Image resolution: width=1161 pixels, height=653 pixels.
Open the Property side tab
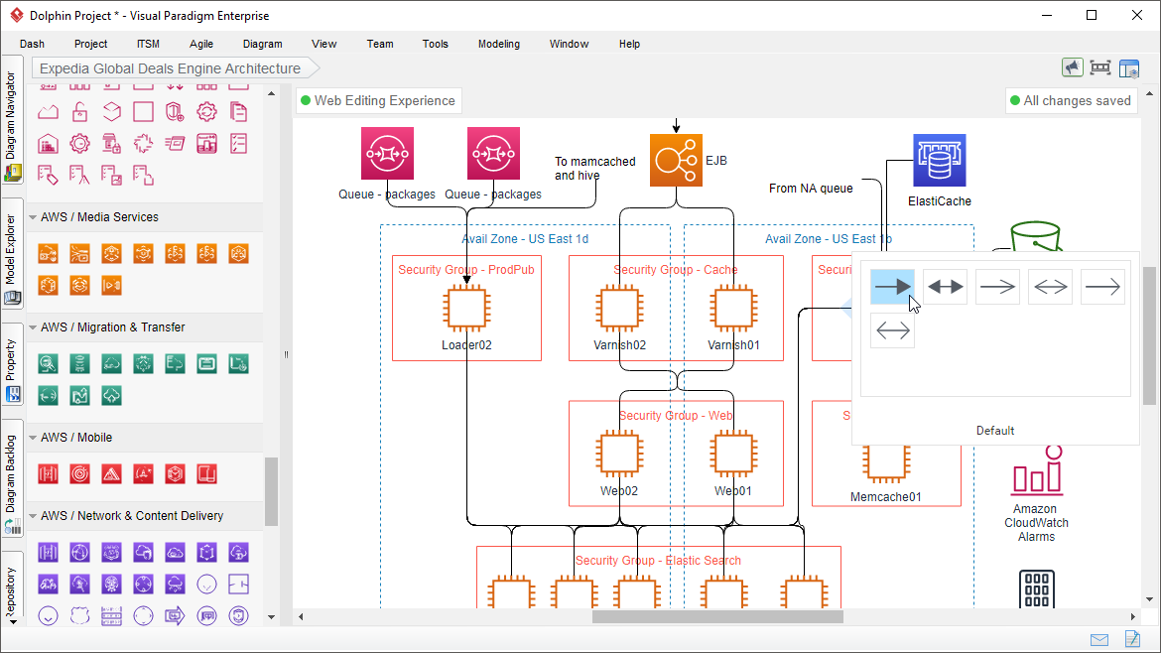click(x=12, y=366)
